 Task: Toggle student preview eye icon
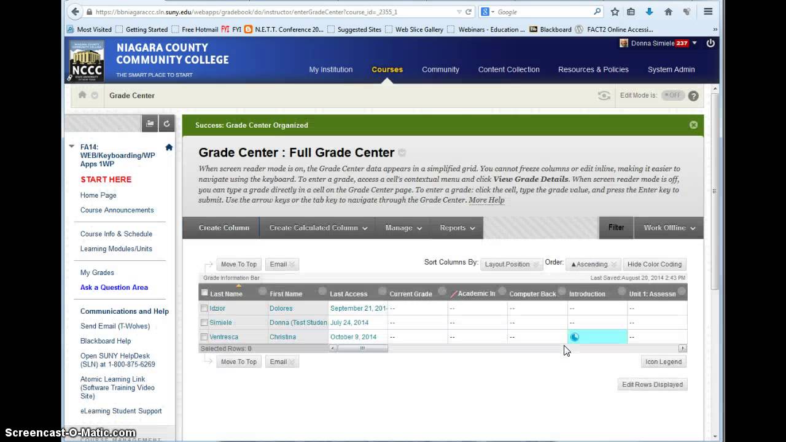pyautogui.click(x=604, y=96)
